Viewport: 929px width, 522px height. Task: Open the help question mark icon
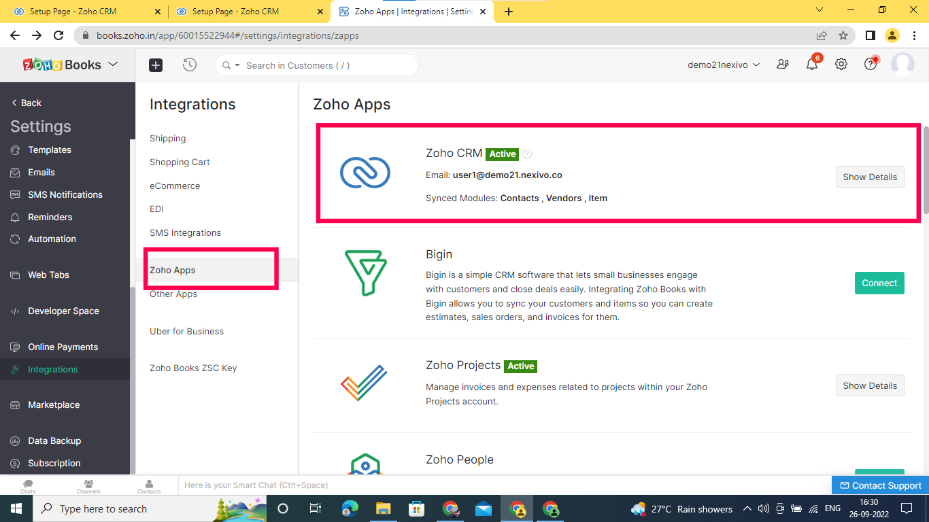click(871, 64)
